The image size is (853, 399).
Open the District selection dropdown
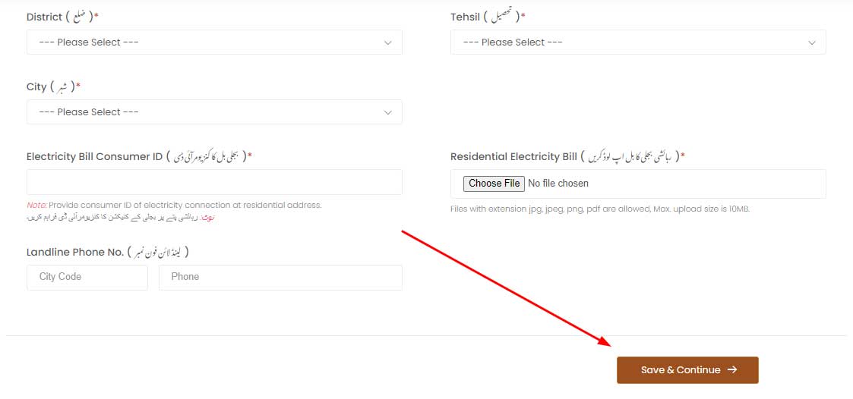(214, 42)
